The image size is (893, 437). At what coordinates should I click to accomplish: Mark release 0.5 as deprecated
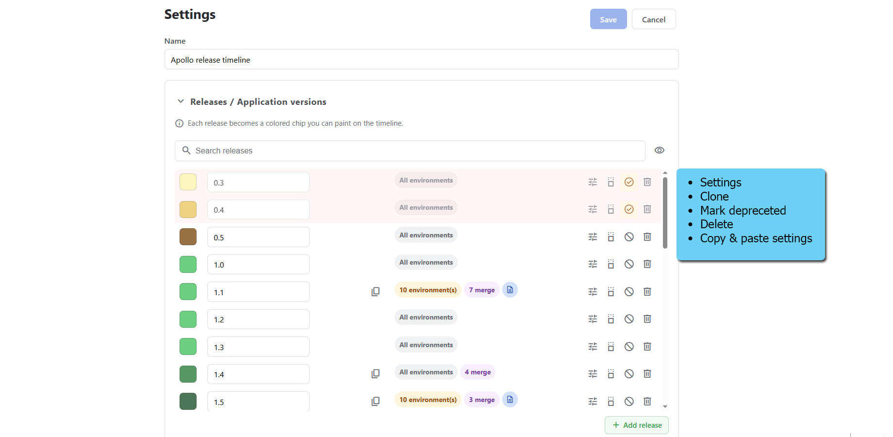[x=629, y=237]
